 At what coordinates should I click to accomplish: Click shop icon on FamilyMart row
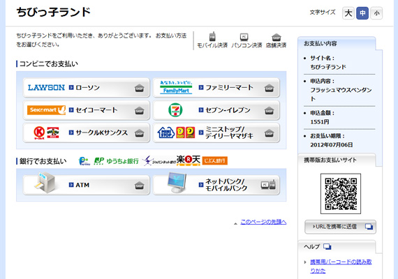269,88
